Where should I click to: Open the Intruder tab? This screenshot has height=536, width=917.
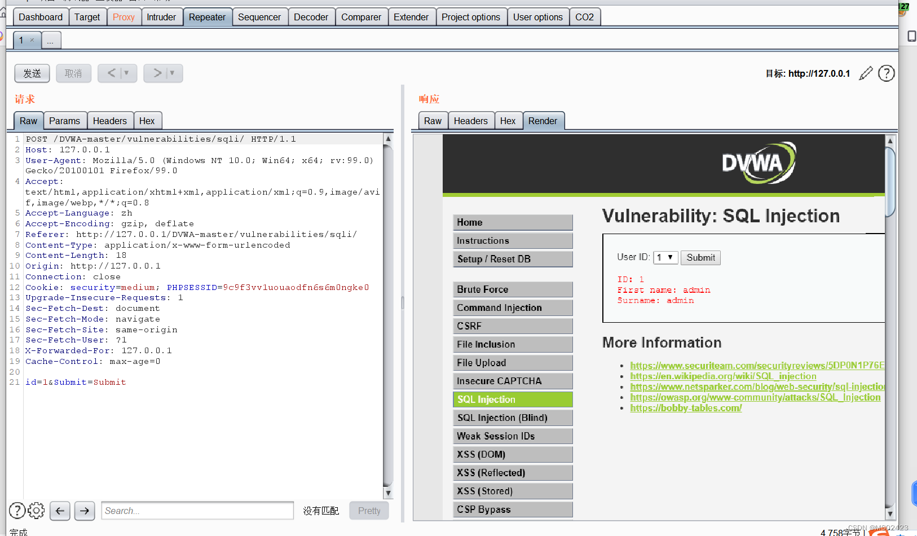[161, 17]
